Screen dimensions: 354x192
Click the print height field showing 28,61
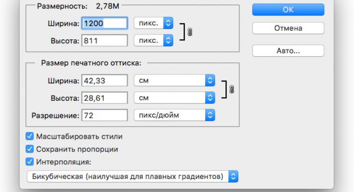pyautogui.click(x=105, y=97)
